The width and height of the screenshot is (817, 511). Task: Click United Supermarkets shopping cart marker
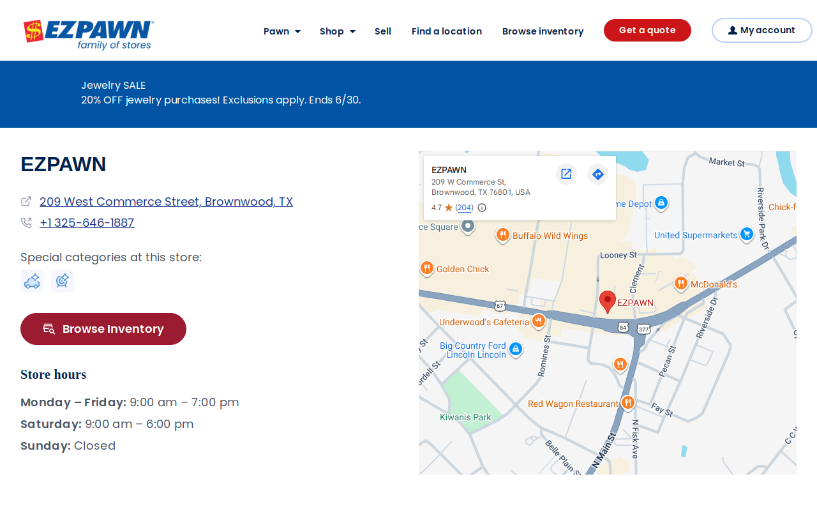747,235
